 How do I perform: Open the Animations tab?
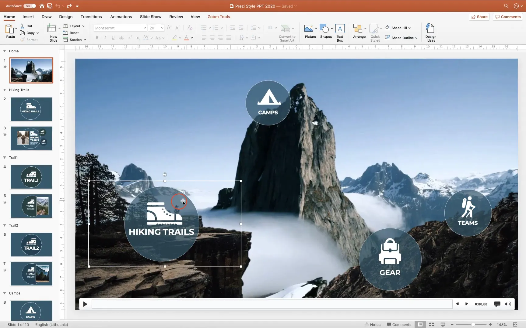121,17
